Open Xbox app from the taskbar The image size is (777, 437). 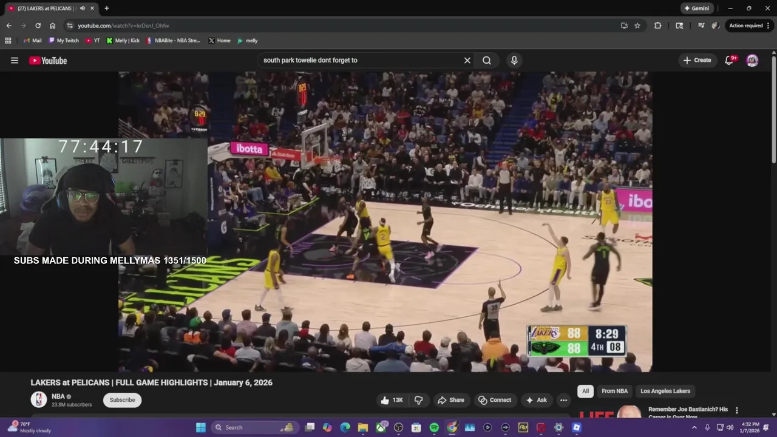click(x=381, y=427)
